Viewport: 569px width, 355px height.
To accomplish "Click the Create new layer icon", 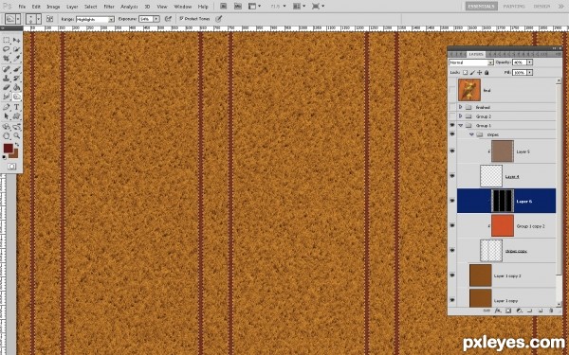I will (x=541, y=311).
